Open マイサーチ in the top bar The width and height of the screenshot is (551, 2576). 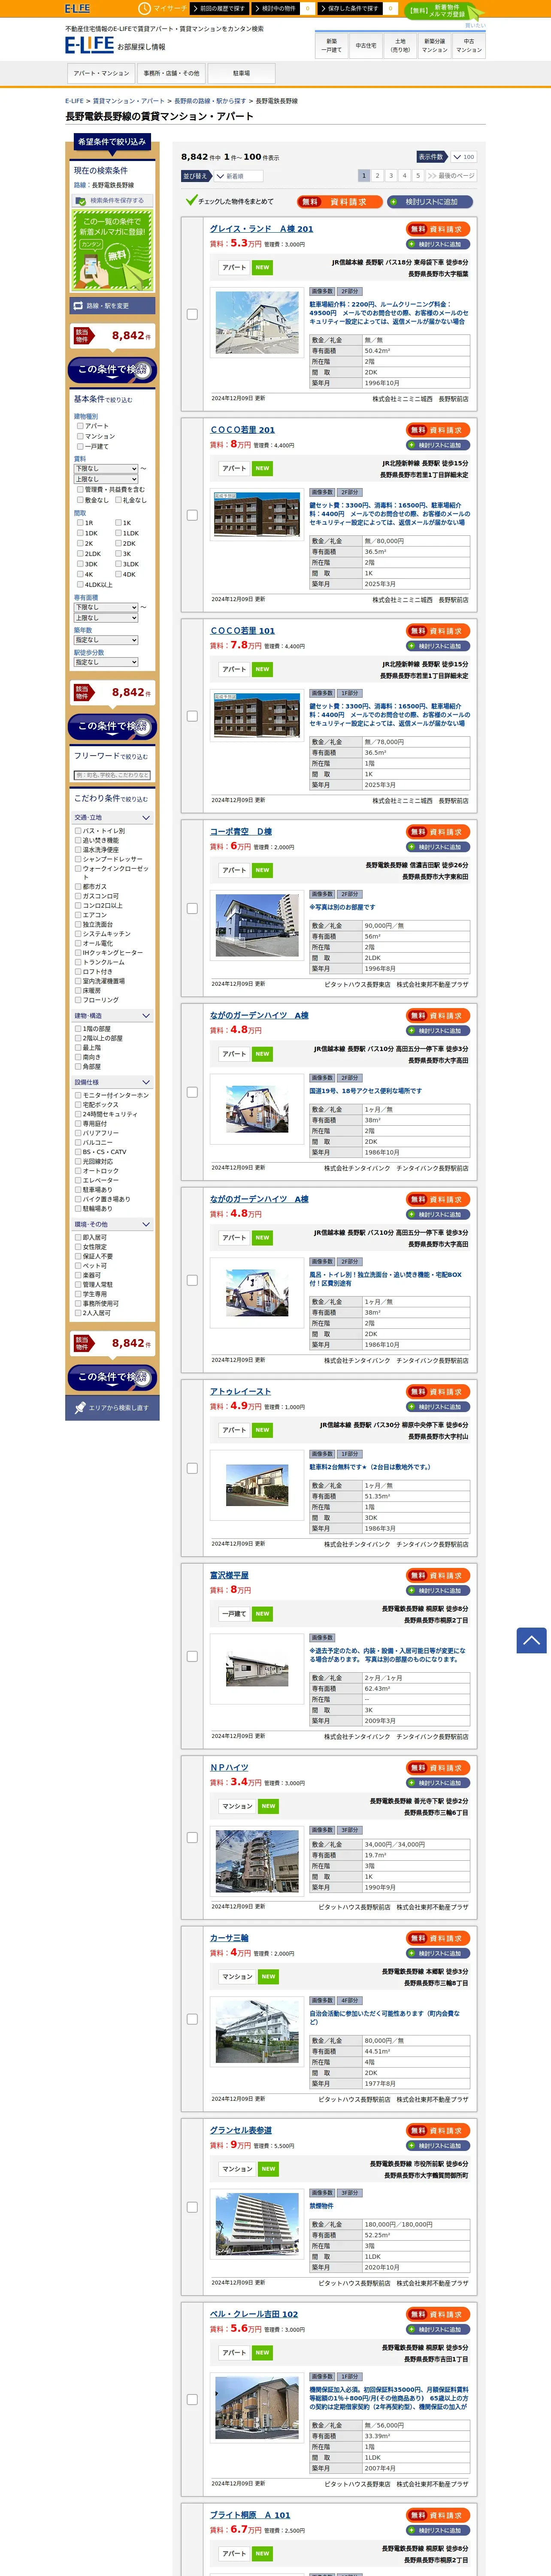click(164, 8)
